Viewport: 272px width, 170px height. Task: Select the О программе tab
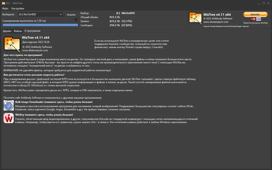[32, 31]
